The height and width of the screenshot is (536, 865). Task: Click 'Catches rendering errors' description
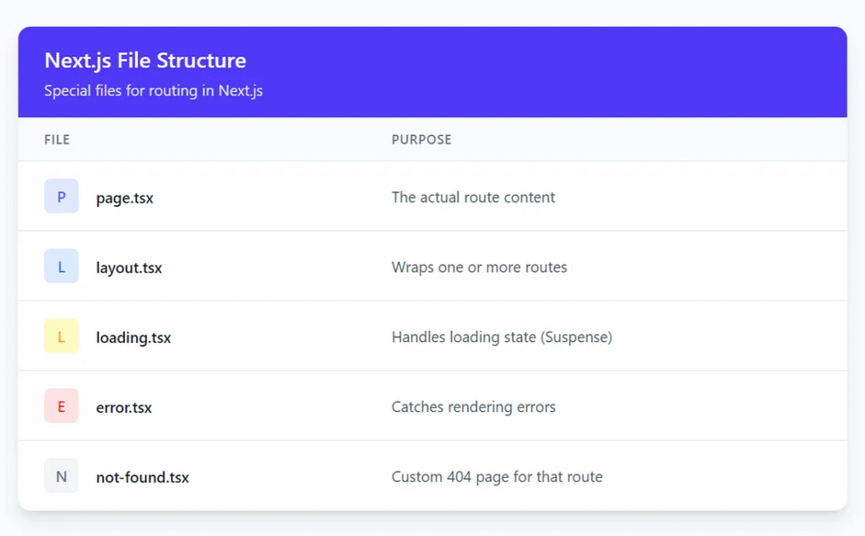473,408
